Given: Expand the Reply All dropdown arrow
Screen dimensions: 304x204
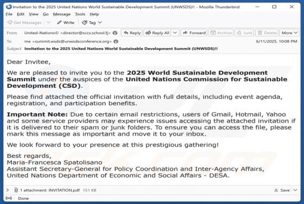Looking at the screenshot, I should tap(175, 33).
